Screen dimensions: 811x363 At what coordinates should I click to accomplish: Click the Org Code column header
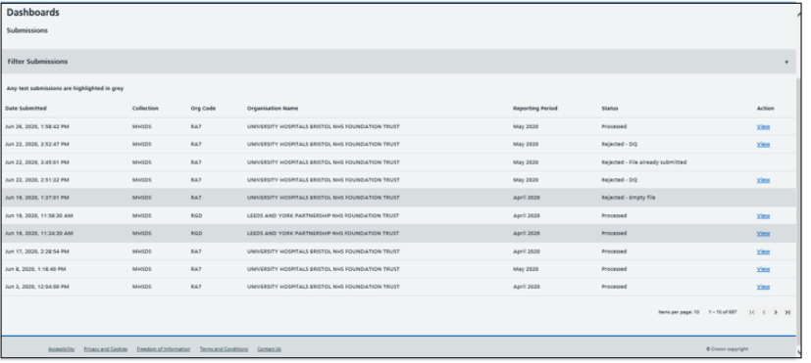(203, 109)
